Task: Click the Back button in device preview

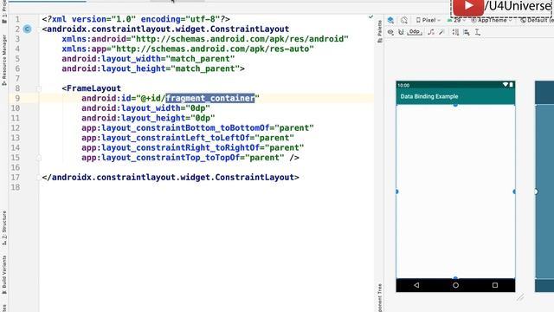Action: (416, 285)
